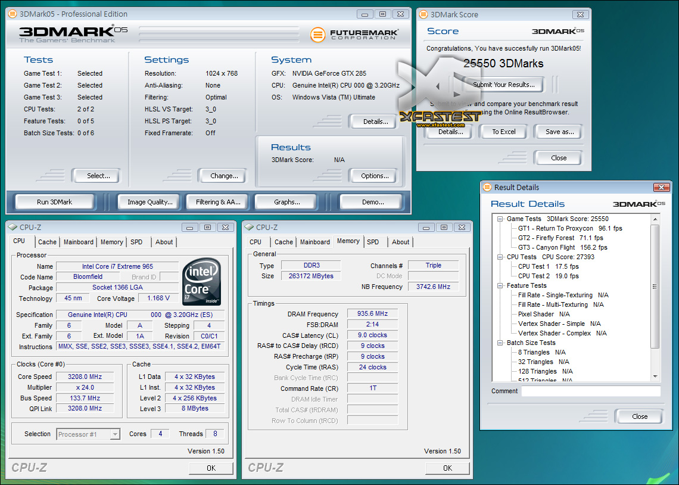
Task: Open SPD tab in right CPU-Z window
Action: (373, 242)
